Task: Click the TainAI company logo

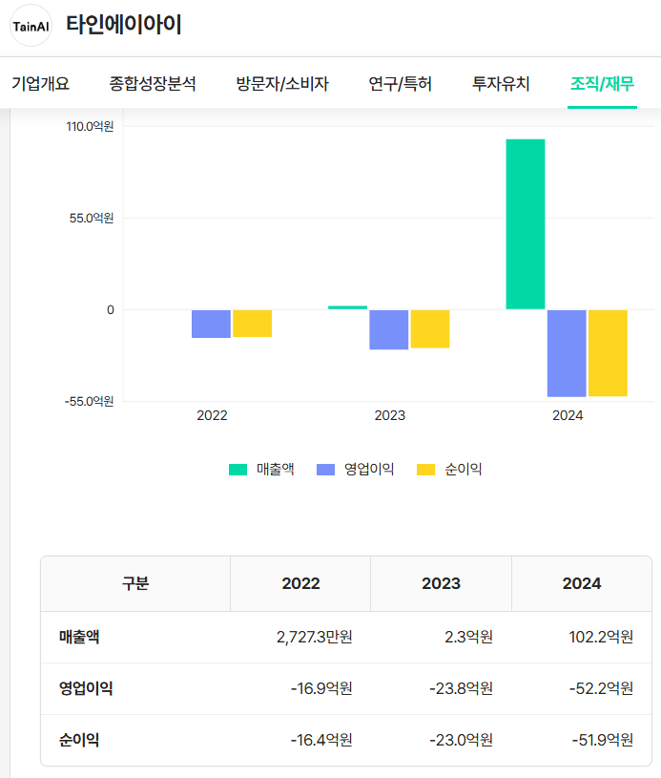Action: tap(31, 26)
